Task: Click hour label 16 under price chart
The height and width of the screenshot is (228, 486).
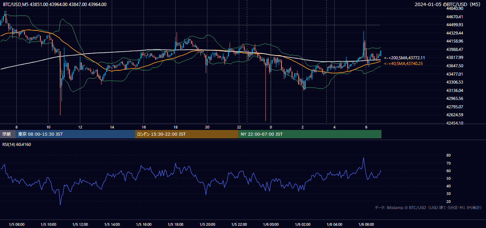Action: pos(144,127)
